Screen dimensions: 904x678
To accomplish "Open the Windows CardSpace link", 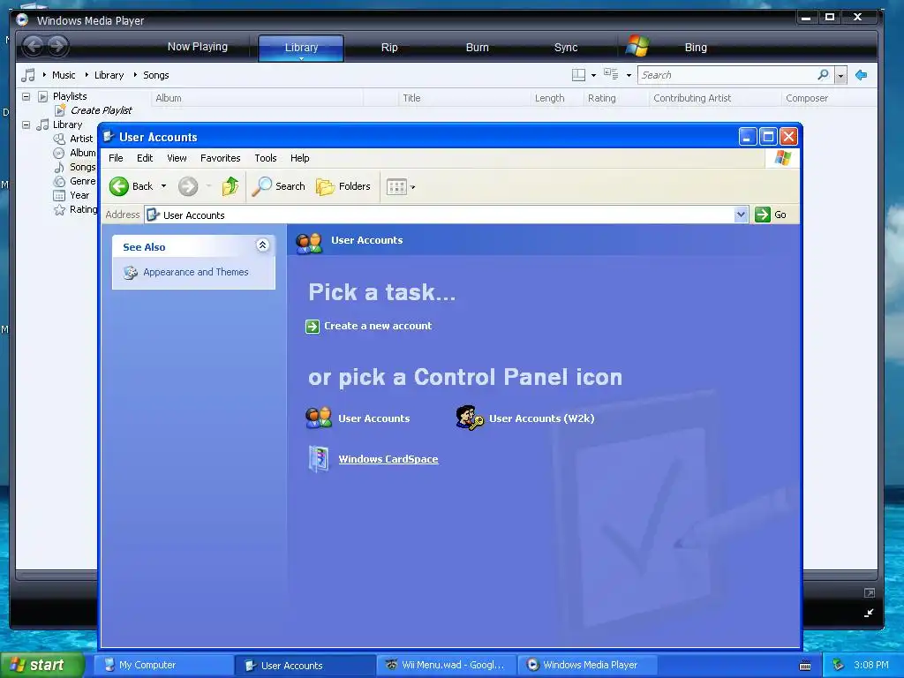I will point(388,459).
